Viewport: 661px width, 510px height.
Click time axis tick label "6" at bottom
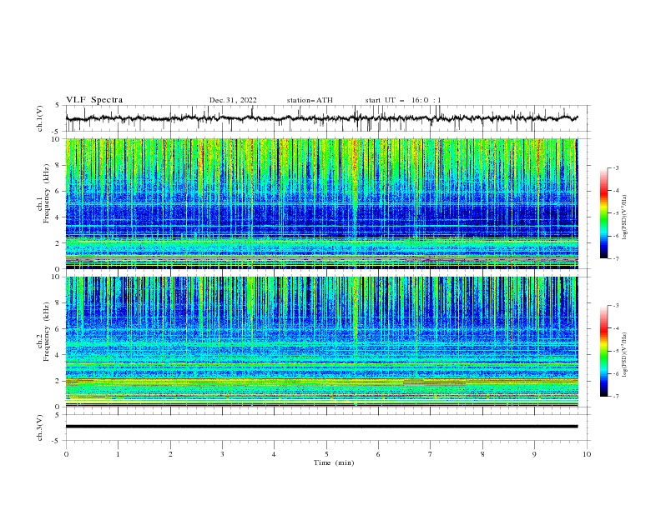point(378,454)
